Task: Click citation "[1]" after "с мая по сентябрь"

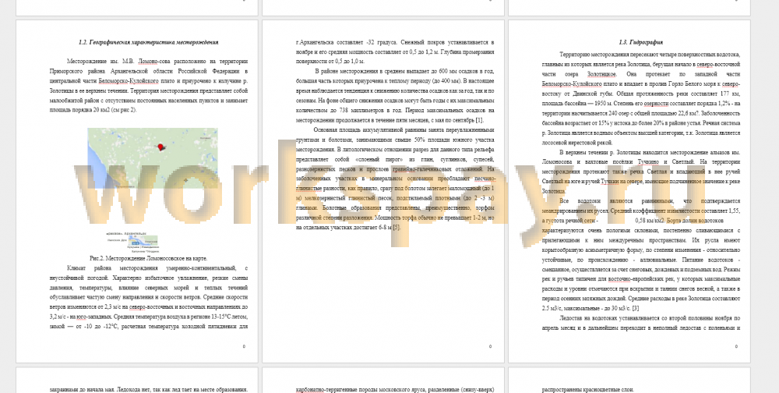Action: [x=479, y=120]
